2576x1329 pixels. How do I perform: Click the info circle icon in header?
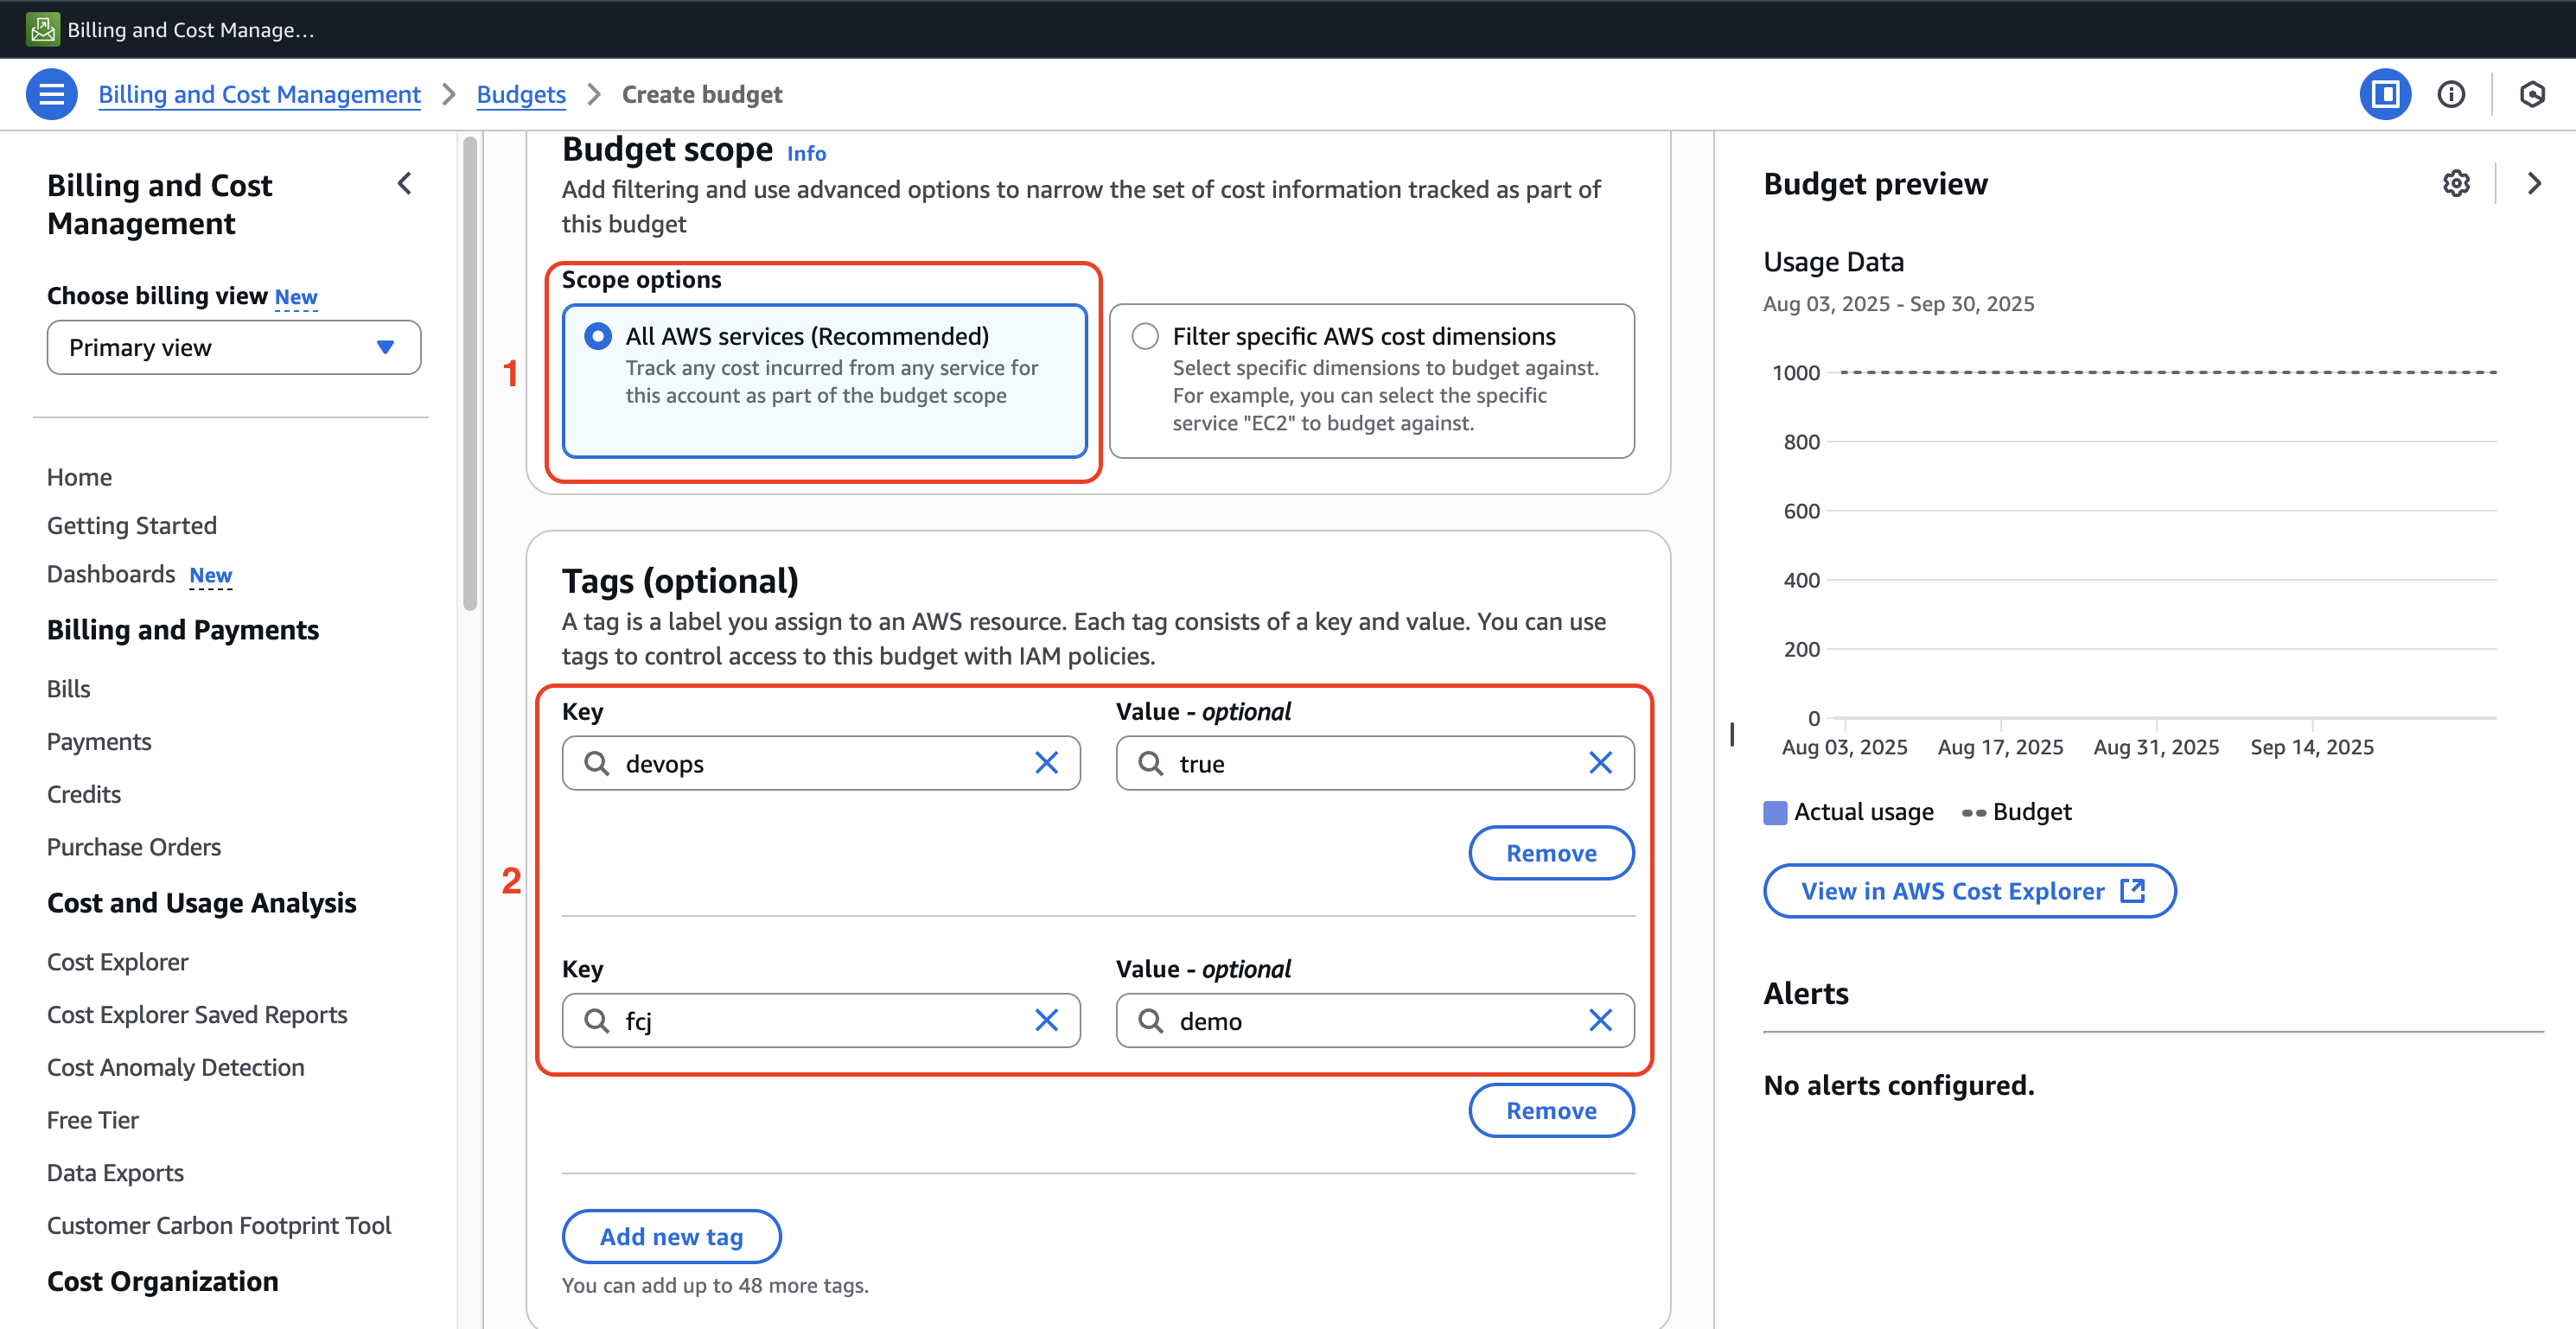[x=2451, y=94]
